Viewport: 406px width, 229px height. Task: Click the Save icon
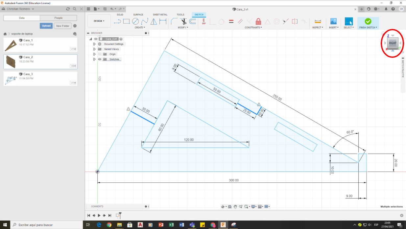point(105,9)
